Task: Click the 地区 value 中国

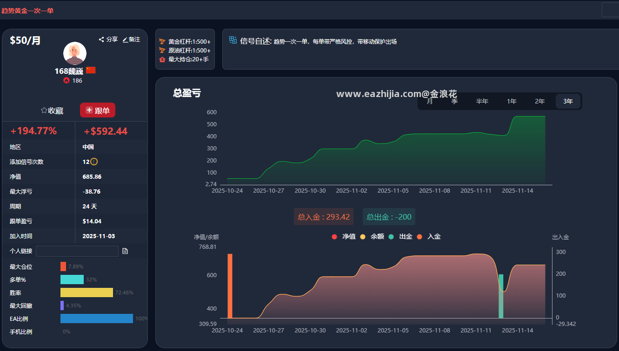Action: pos(88,147)
